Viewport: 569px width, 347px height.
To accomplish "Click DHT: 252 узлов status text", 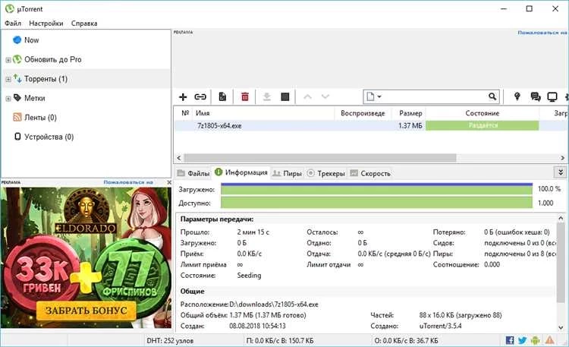I will [170, 341].
